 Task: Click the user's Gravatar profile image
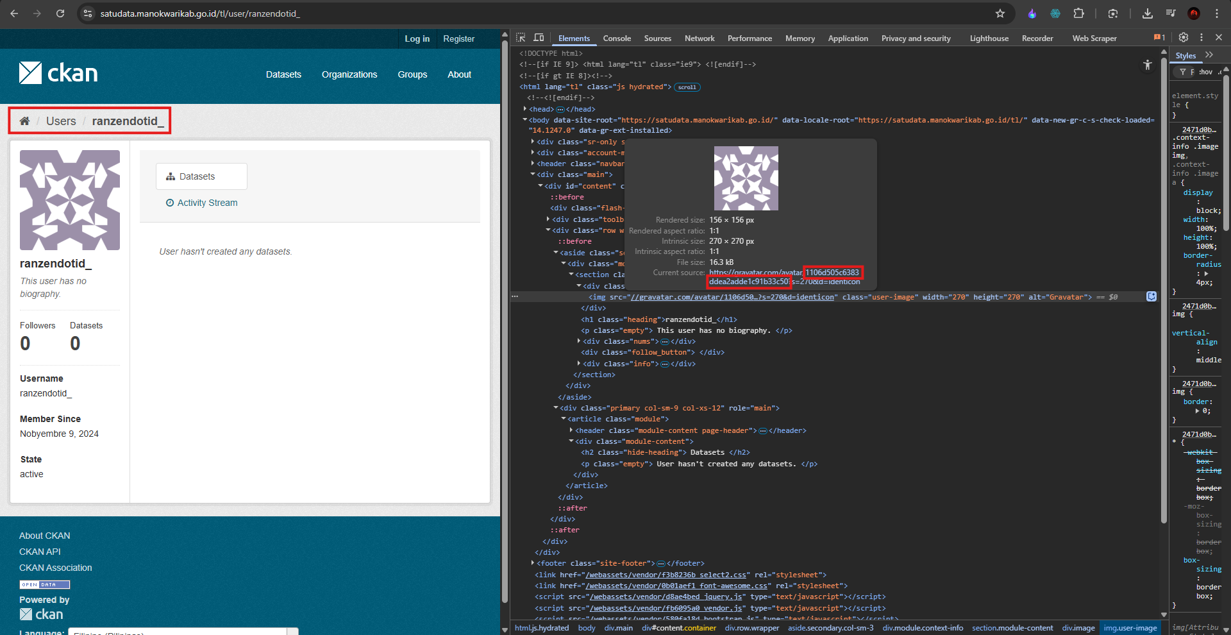[x=70, y=200]
